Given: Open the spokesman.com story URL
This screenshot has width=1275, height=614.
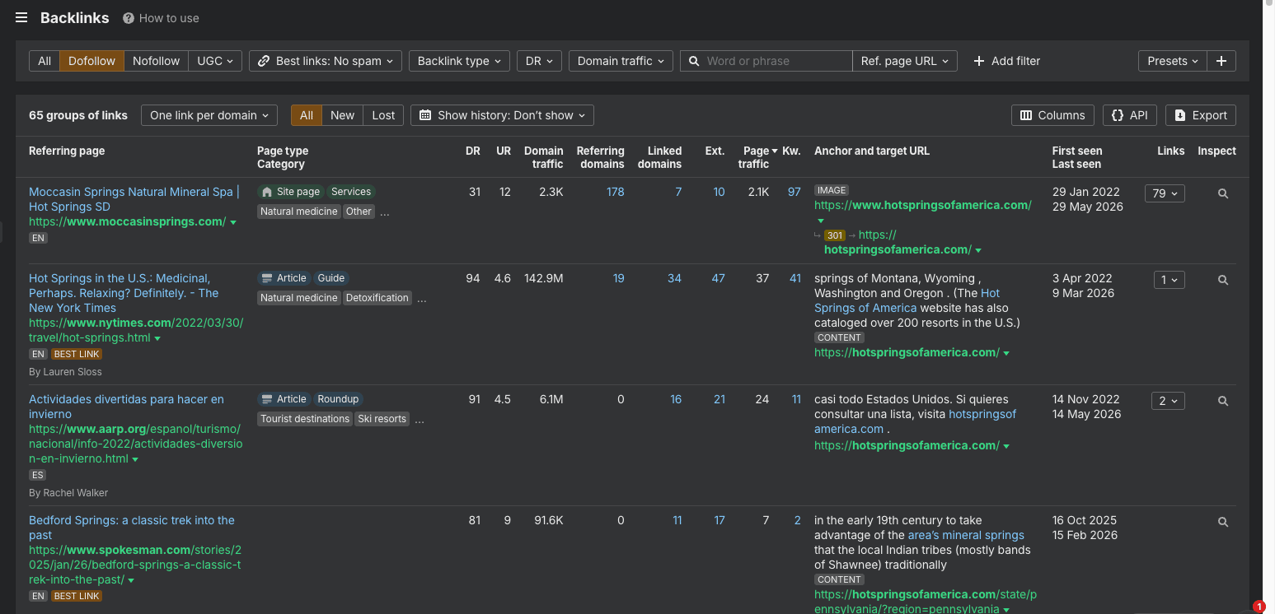Looking at the screenshot, I should pos(135,565).
